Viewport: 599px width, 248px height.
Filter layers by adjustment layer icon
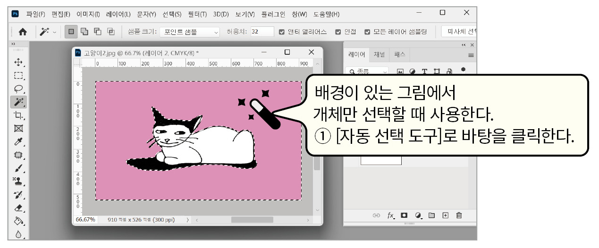tap(412, 72)
